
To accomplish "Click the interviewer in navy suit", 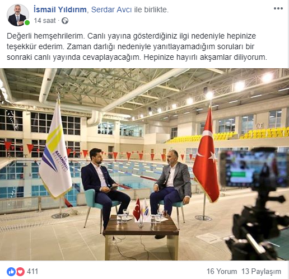I will [104, 188].
